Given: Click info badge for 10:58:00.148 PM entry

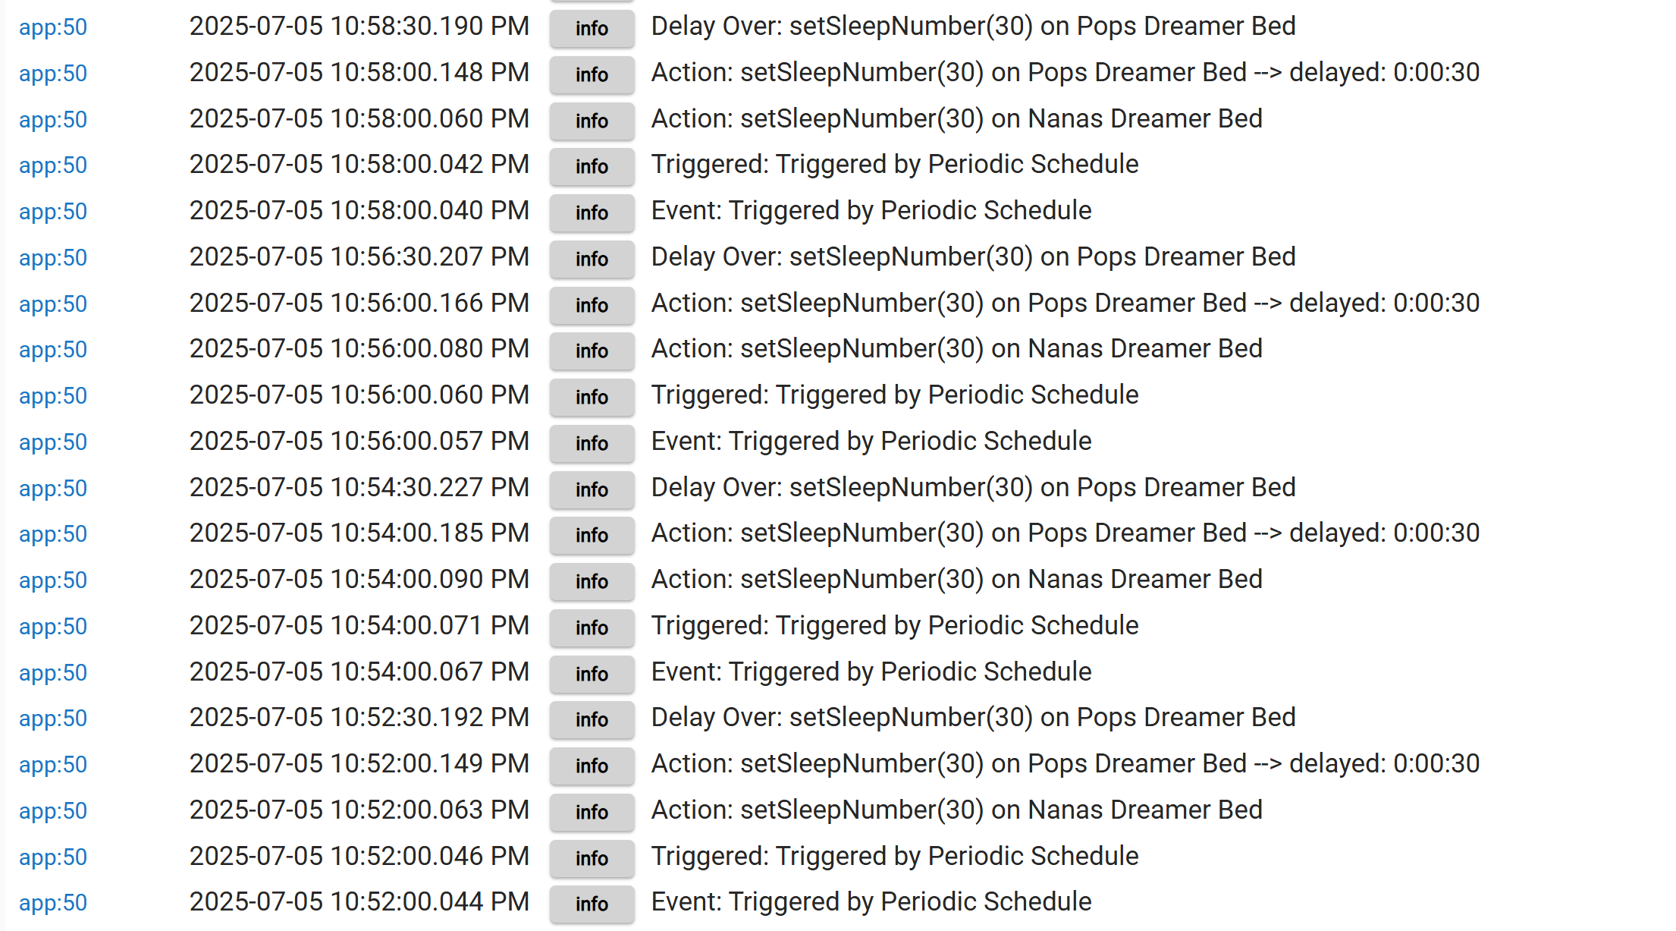Looking at the screenshot, I should click(x=592, y=74).
